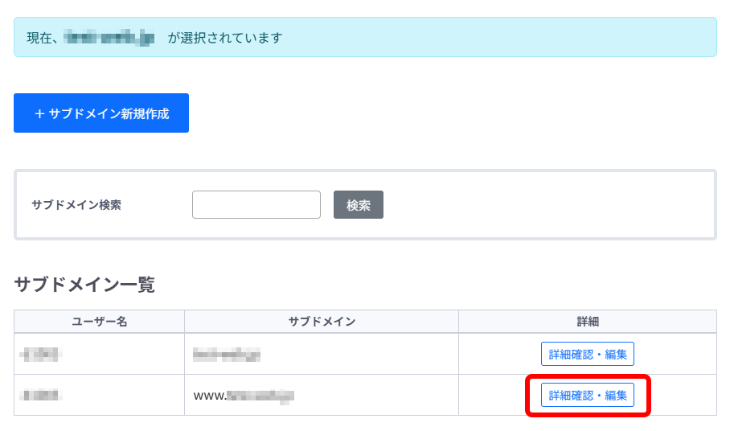Click the plus icon on the new subdomain button
The image size is (730, 431).
(39, 113)
